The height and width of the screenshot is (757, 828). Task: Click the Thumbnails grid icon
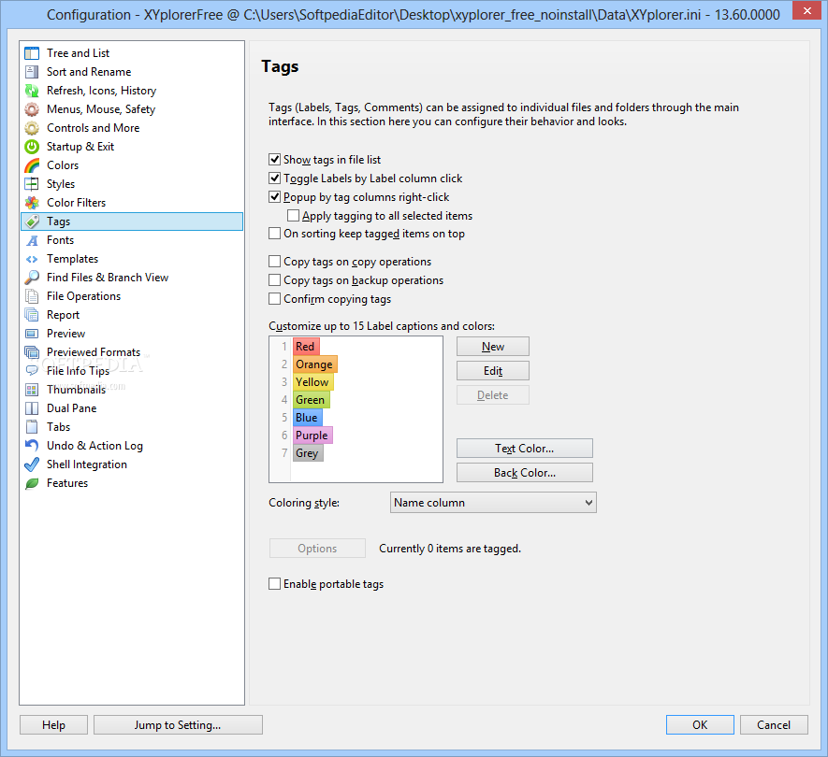[32, 390]
